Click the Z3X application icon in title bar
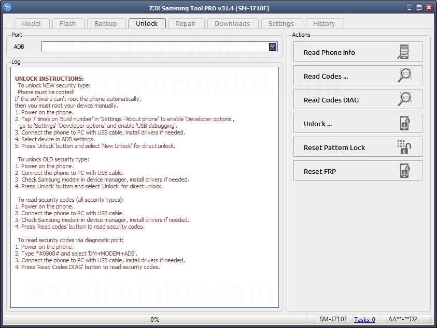Viewport: 437px width, 328px height. [8, 7]
